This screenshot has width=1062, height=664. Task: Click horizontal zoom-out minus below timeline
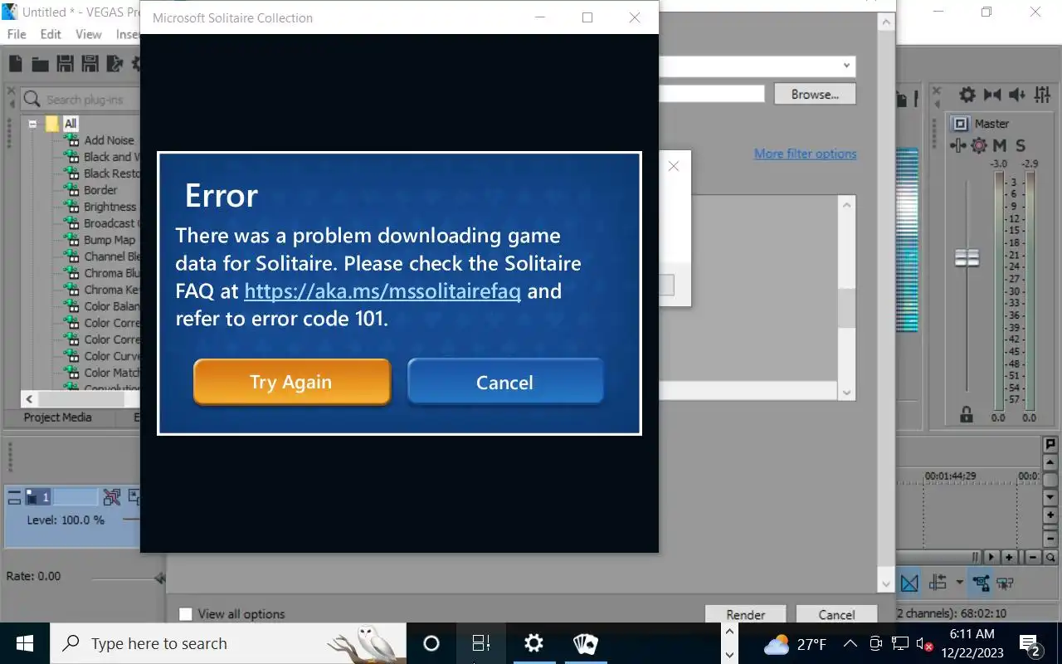[1033, 558]
